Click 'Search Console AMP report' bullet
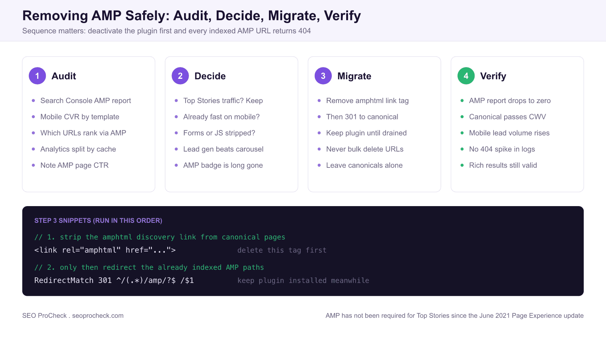The image size is (606, 341). [x=86, y=101]
